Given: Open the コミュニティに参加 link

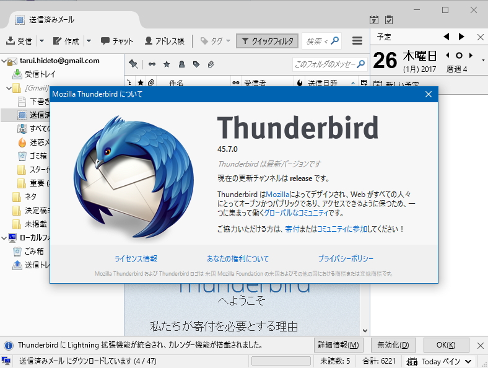Looking at the screenshot, I should point(342,229).
